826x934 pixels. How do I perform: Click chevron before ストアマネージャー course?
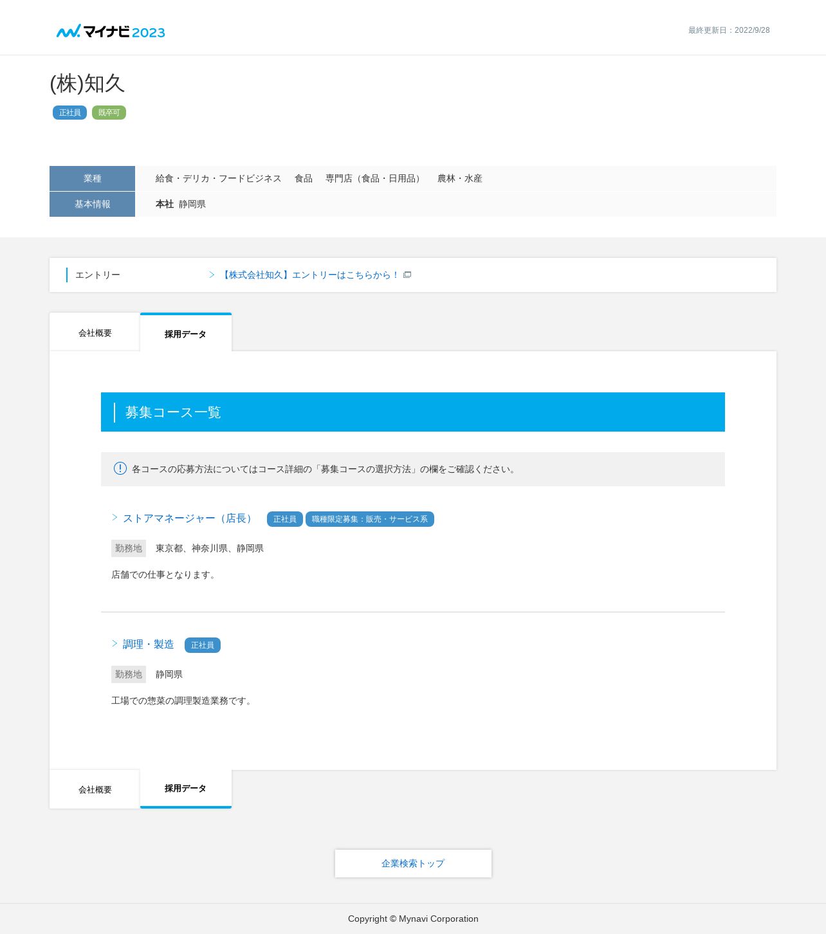(x=115, y=517)
